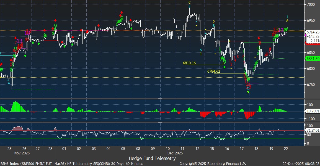Select the green 6831.50 price marker
The height and width of the screenshot is (166, 320).
312,58
